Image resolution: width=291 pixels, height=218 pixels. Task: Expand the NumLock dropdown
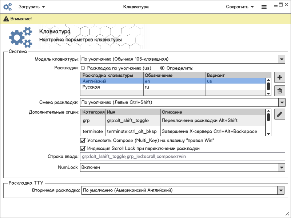(281, 167)
